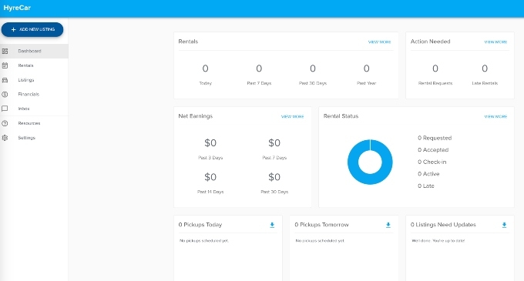Image resolution: width=524 pixels, height=281 pixels.
Task: Click View More on the Rentals card
Action: [379, 42]
